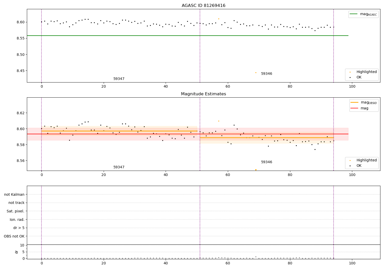Click the 8.60 tick label of the top plot
Screen dimensions: 384x269
[x=21, y=22]
